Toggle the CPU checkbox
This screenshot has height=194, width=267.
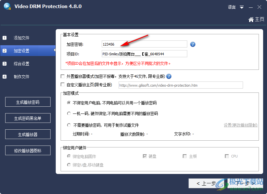227,156
